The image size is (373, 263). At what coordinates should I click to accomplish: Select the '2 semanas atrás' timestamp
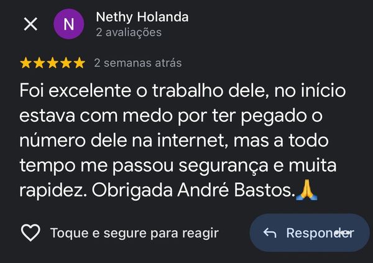pyautogui.click(x=137, y=63)
